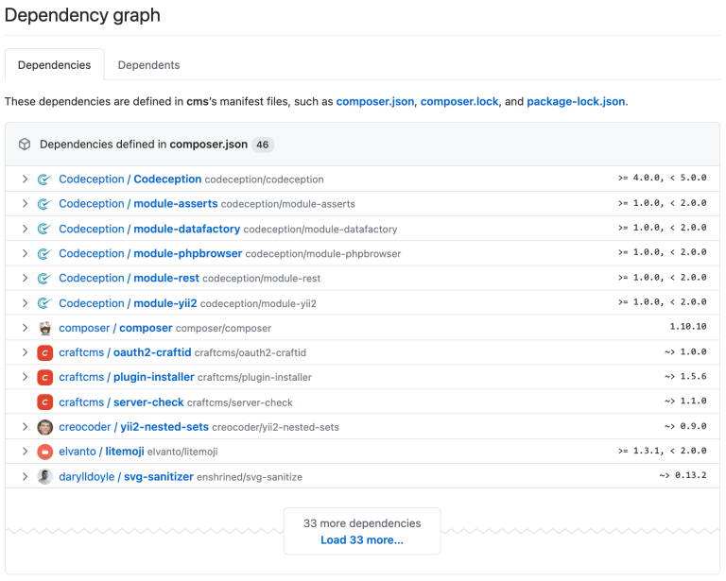Click version constraint ~> 0.13.2
This screenshot has width=726, height=581.
683,475
